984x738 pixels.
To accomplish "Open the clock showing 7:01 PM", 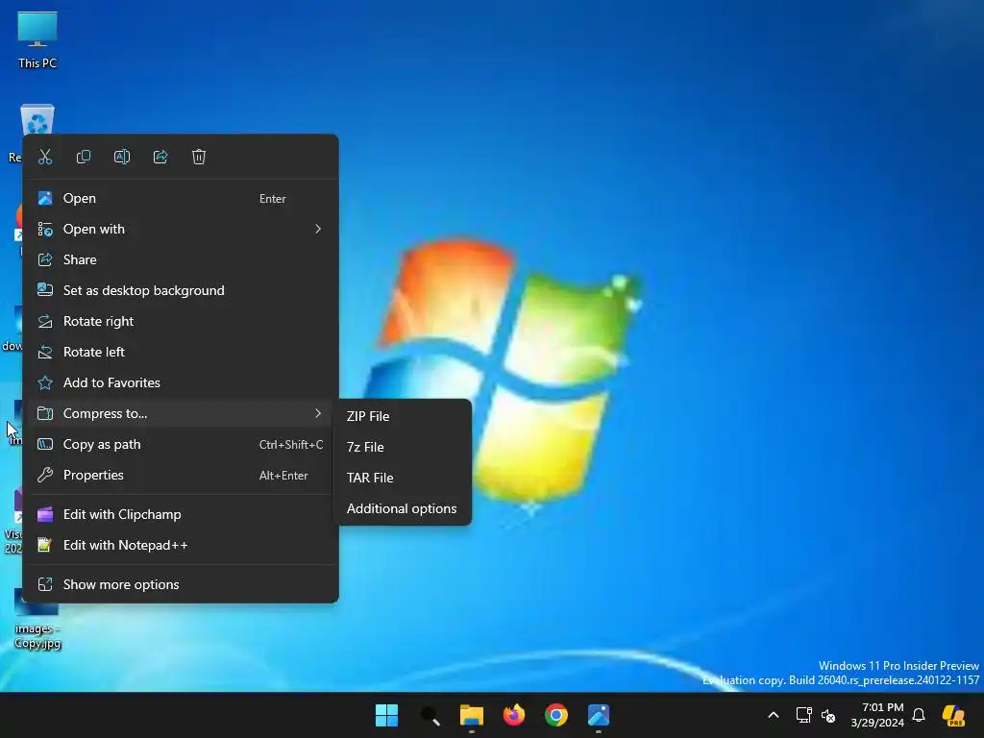I will click(x=877, y=715).
